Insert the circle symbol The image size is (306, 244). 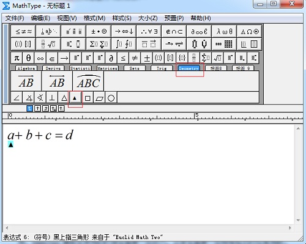pyautogui.click(x=111, y=98)
